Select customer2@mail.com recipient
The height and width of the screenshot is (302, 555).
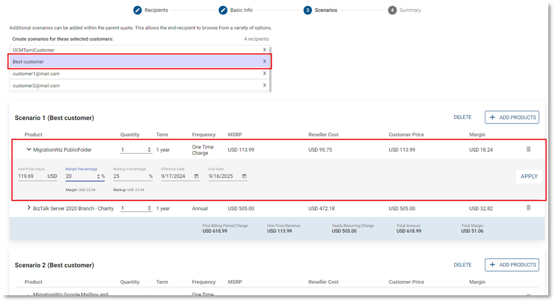tap(140, 85)
